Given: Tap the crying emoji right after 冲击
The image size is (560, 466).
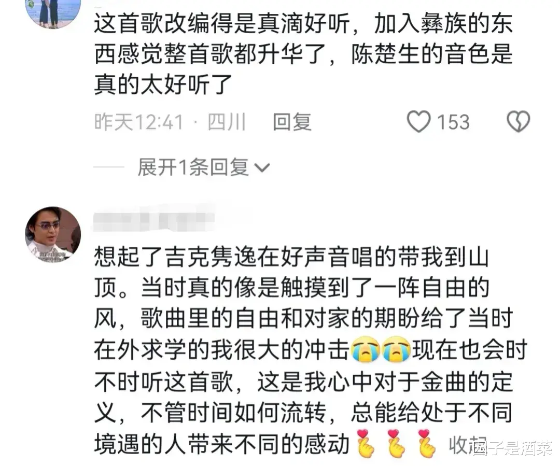Looking at the screenshot, I should point(366,349).
